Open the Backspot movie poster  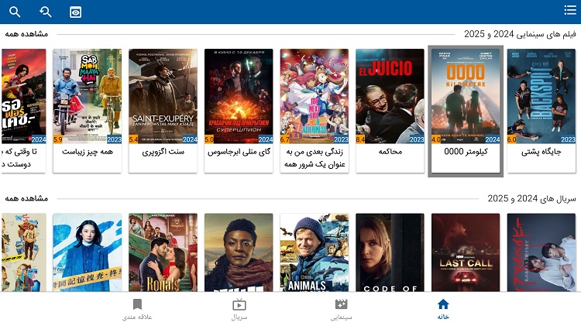(x=541, y=96)
